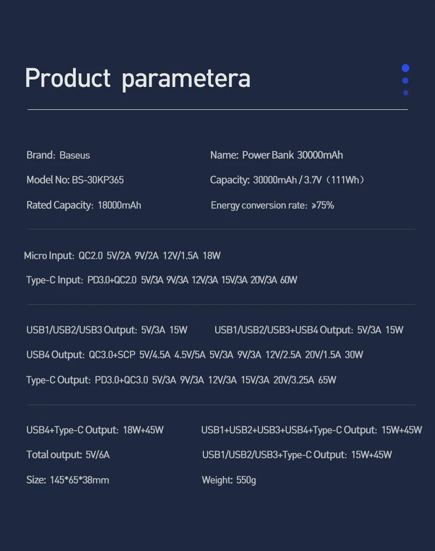
Task: Click the Weight 550g text
Action: pos(229,480)
